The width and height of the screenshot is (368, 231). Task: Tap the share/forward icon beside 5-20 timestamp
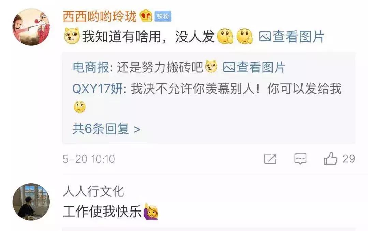coord(270,159)
